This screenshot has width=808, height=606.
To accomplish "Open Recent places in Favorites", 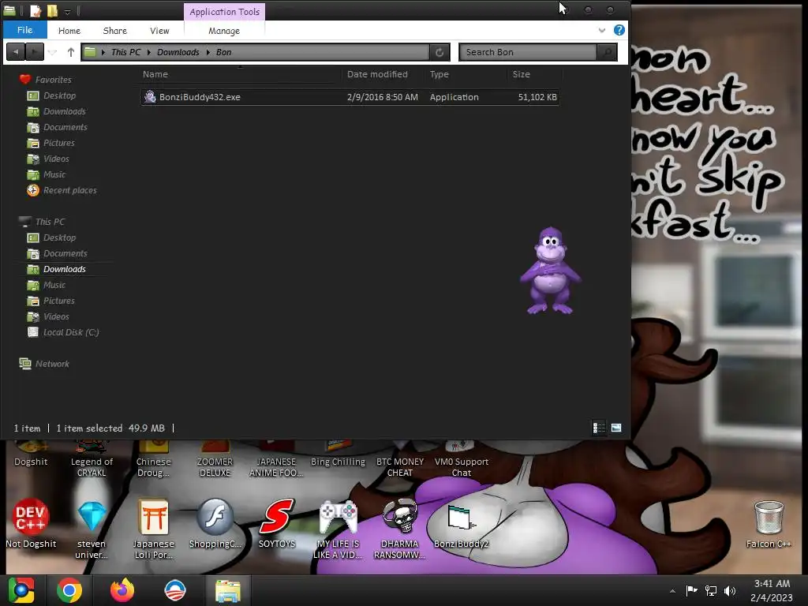I will click(x=69, y=191).
